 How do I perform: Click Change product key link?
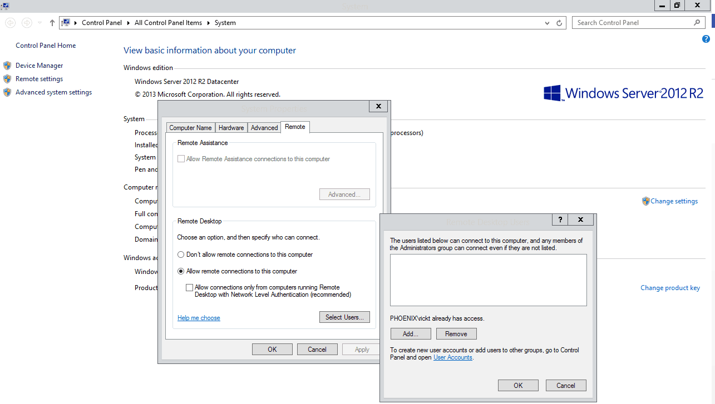click(670, 288)
